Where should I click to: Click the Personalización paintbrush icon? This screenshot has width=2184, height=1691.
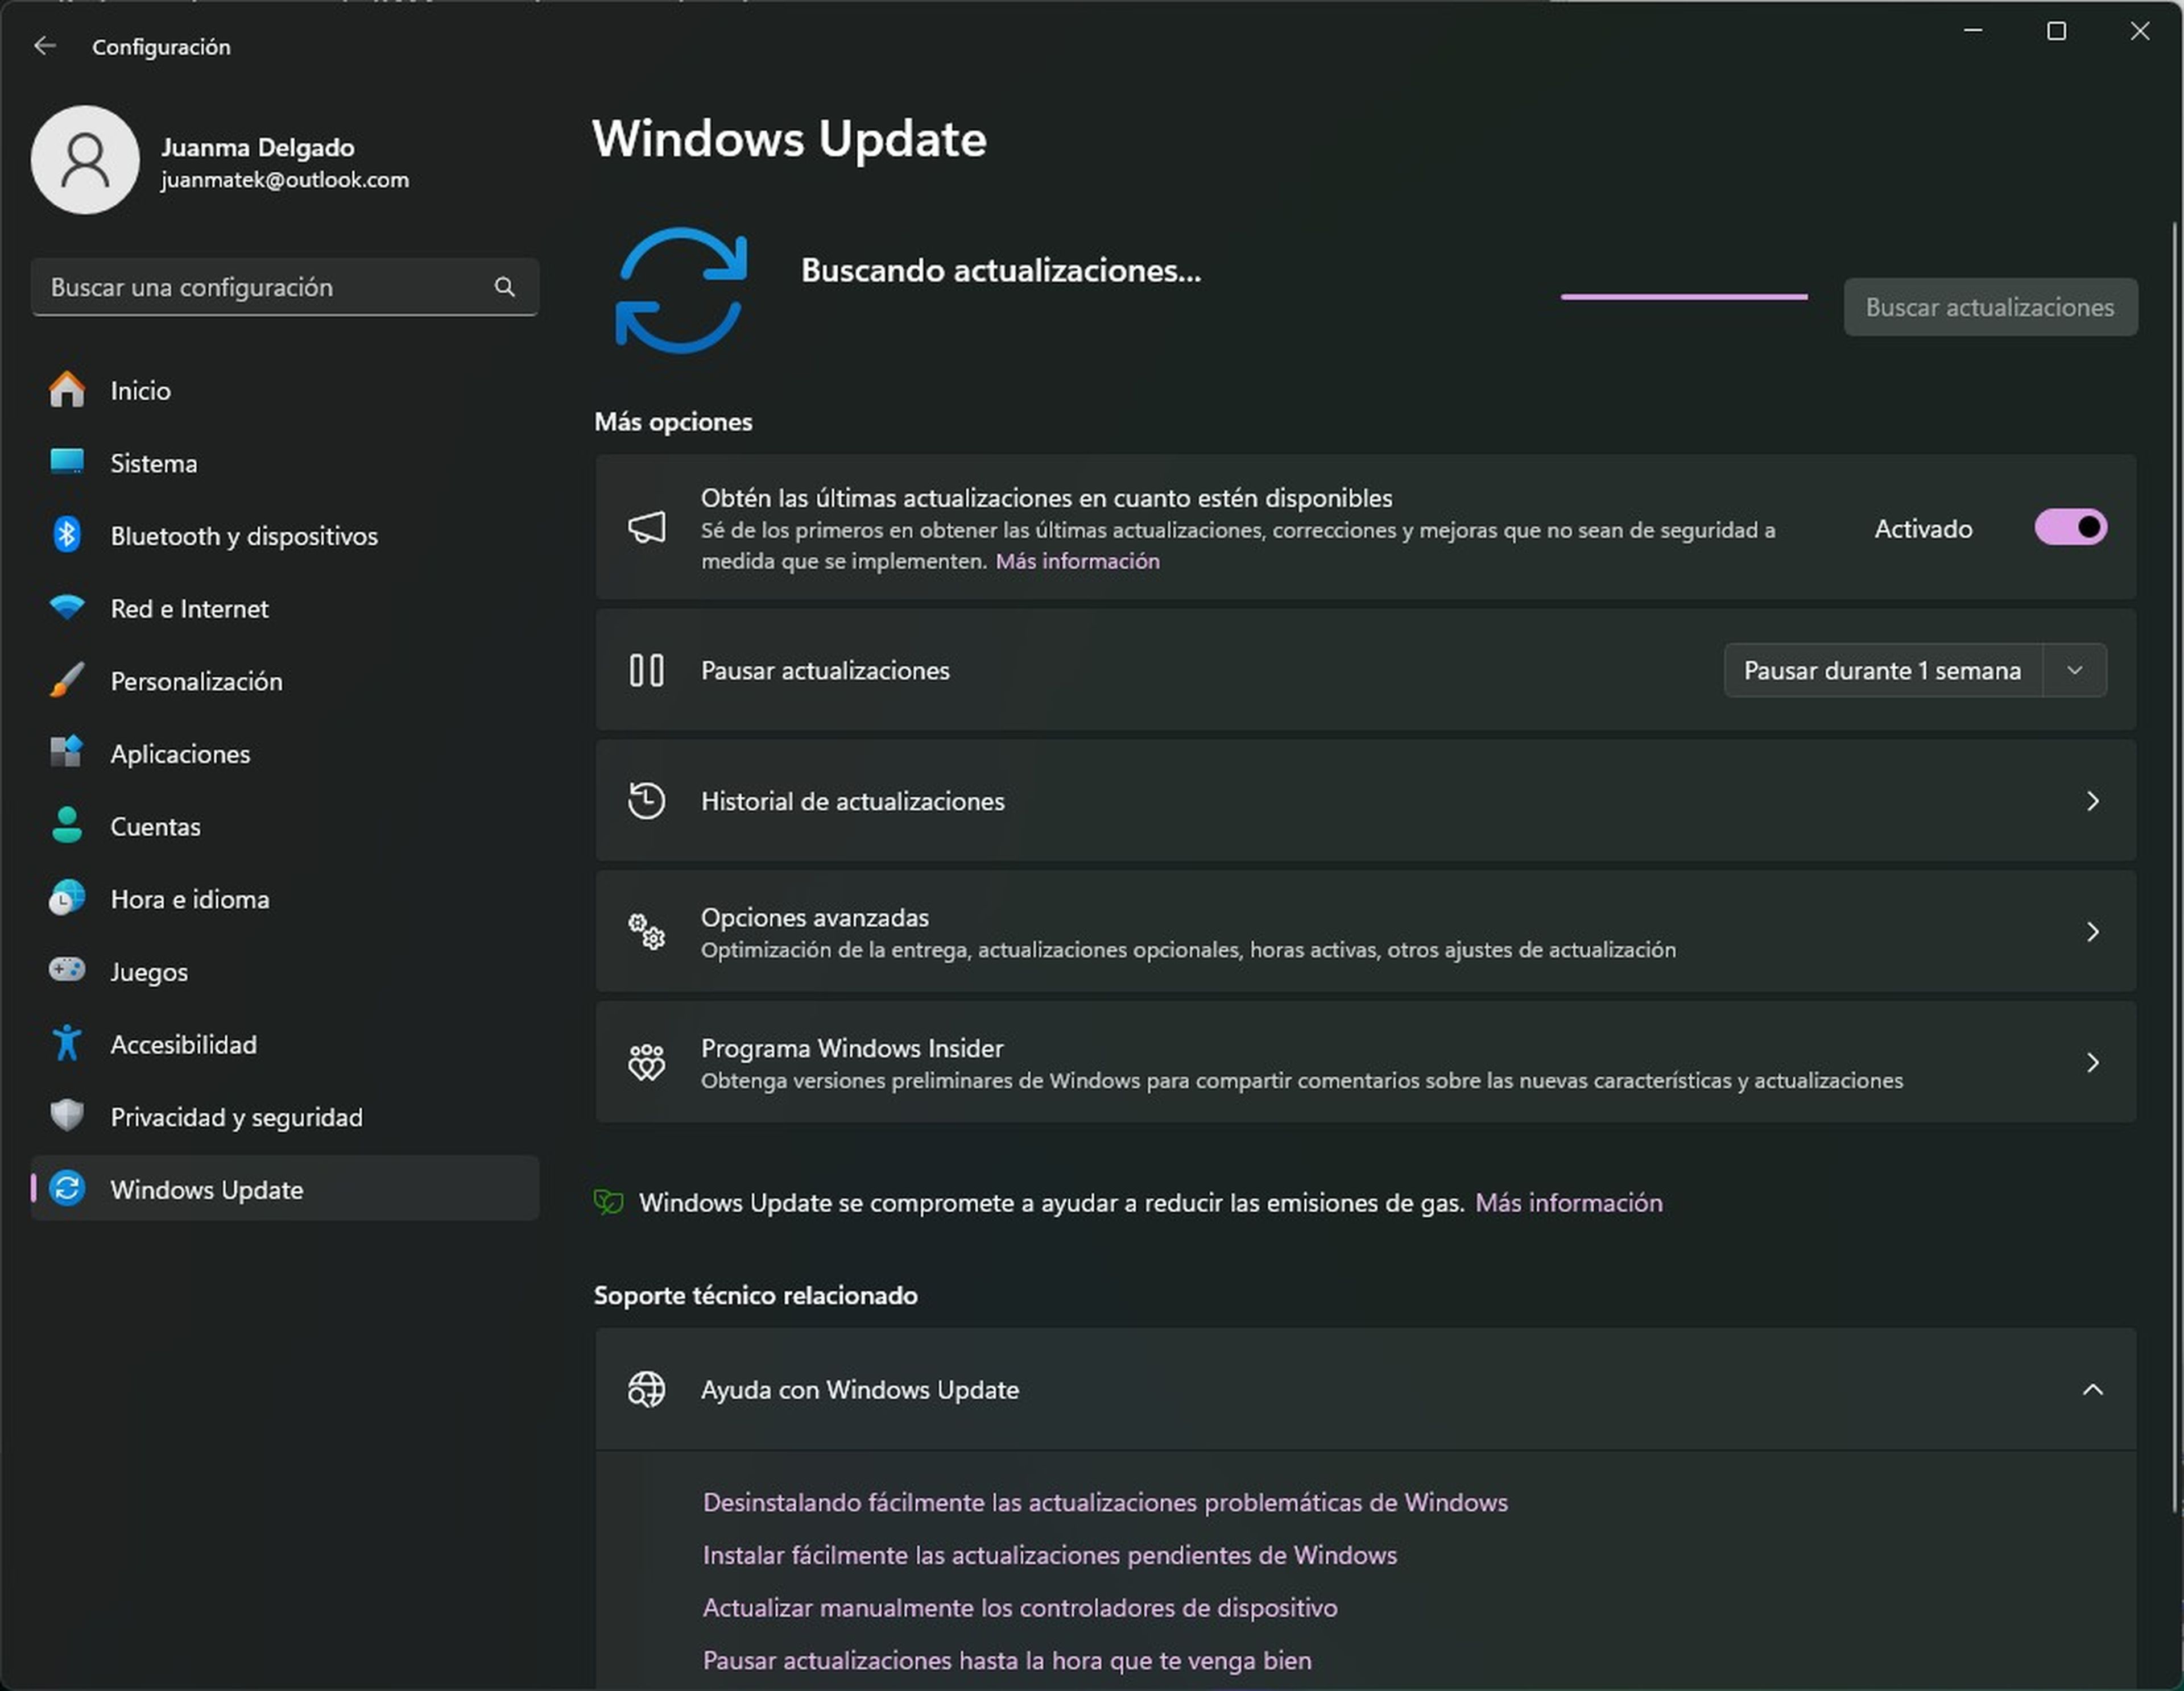point(67,680)
